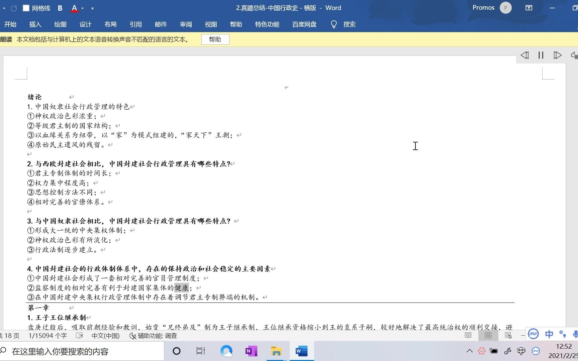The width and height of the screenshot is (578, 361).
Task: Click the Promos account name
Action: [x=483, y=8]
